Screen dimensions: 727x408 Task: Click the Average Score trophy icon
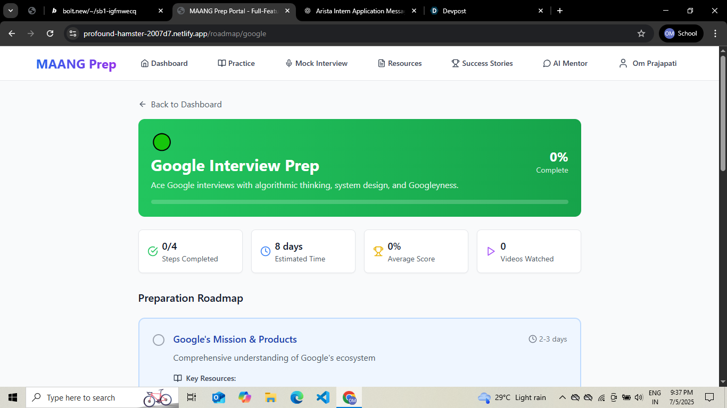[x=378, y=251]
